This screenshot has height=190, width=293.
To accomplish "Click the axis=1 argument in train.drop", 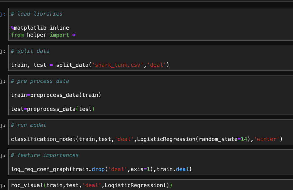I will [141, 169].
